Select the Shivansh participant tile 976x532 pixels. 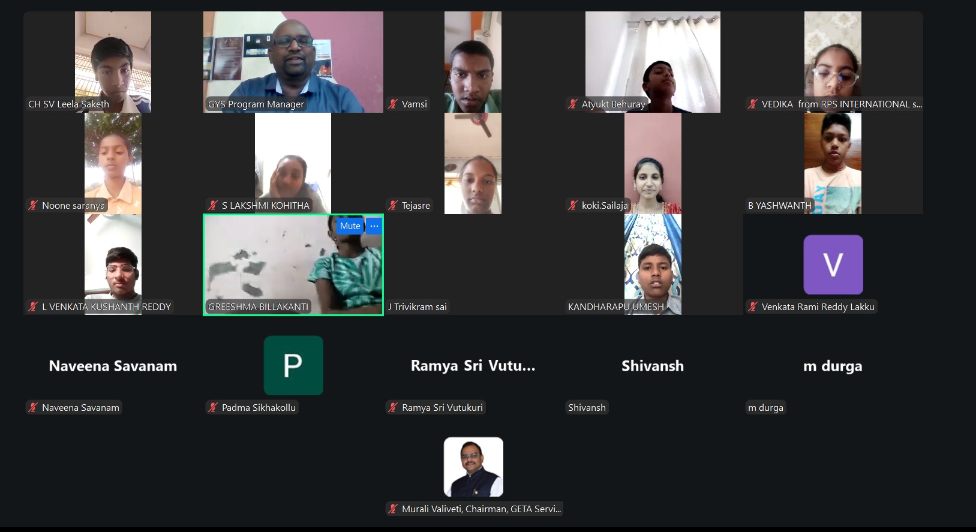coord(653,365)
